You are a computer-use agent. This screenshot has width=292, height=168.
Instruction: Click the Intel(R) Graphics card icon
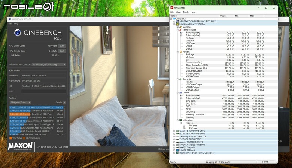click(177, 148)
